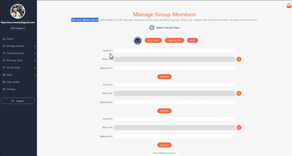Click the RESET button
The height and width of the screenshot is (156, 292).
pos(192,40)
